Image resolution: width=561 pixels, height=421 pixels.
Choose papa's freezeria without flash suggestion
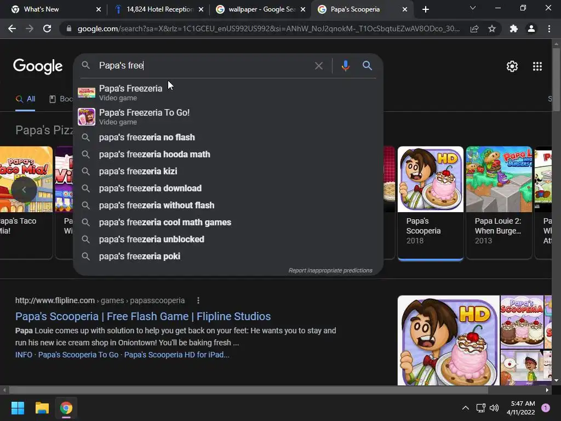point(228,206)
